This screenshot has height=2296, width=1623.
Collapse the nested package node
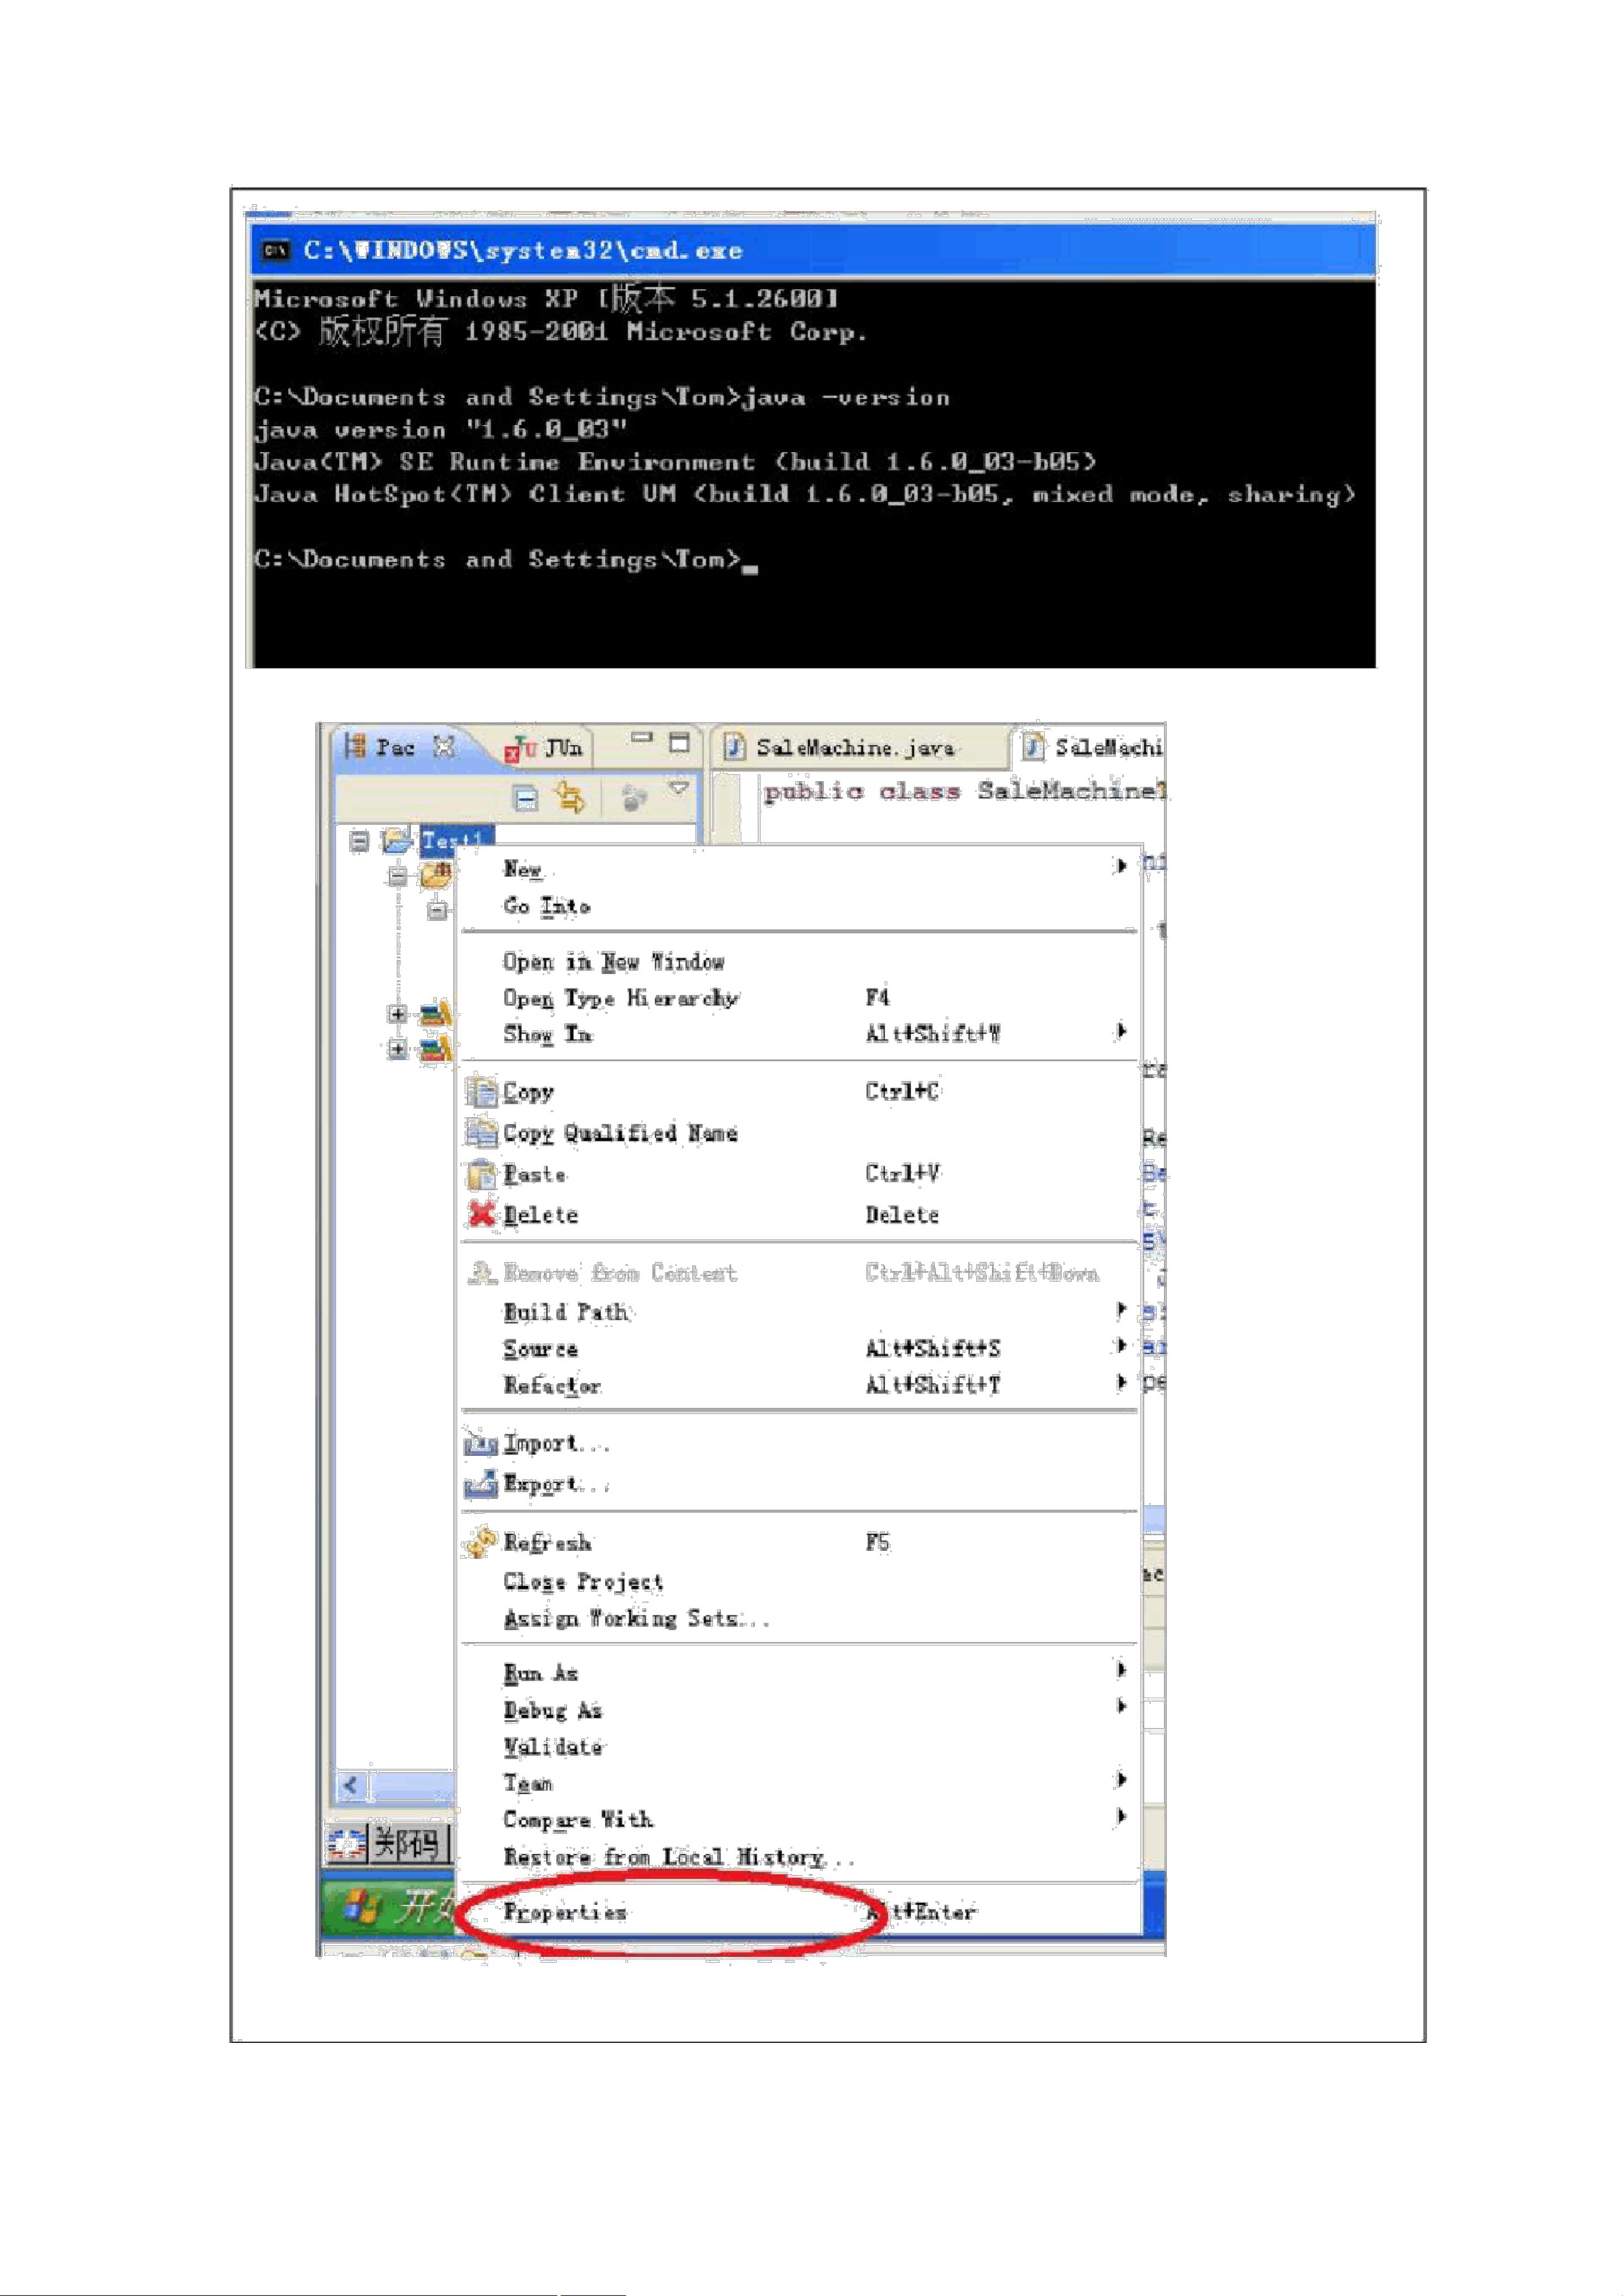(437, 911)
